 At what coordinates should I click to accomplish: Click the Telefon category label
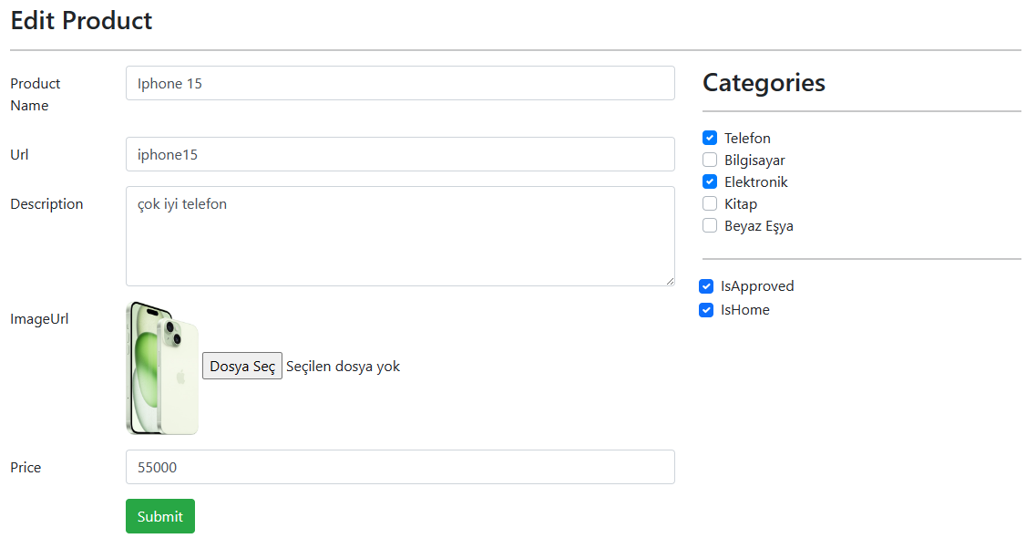click(x=747, y=139)
